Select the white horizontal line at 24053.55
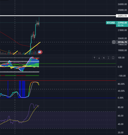Image resolution: width=128 pixels, height=135 pixels. click(x=58, y=16)
